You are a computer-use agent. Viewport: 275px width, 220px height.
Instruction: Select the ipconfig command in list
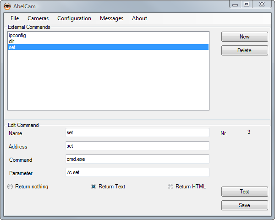17,35
